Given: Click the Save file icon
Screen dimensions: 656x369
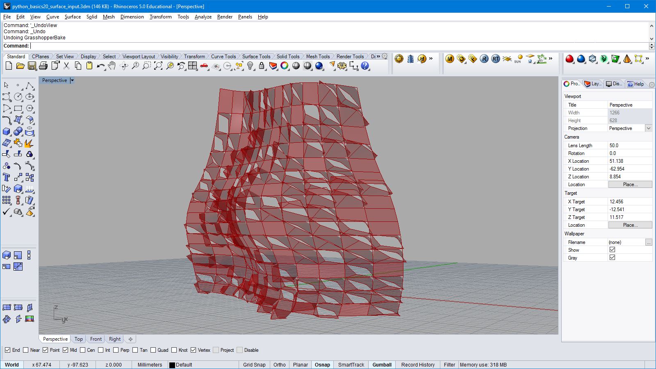Looking at the screenshot, I should pos(32,66).
